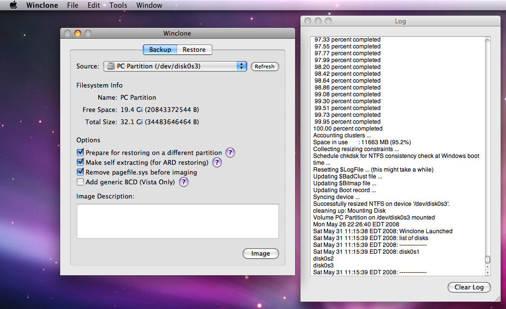
Task: Open the Apple menu
Action: click(x=13, y=5)
